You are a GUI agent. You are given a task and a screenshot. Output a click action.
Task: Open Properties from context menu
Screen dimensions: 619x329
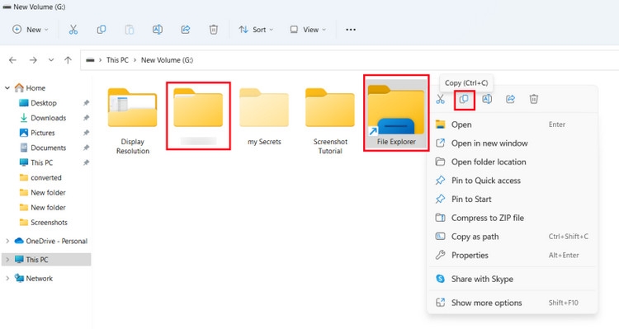point(512,256)
